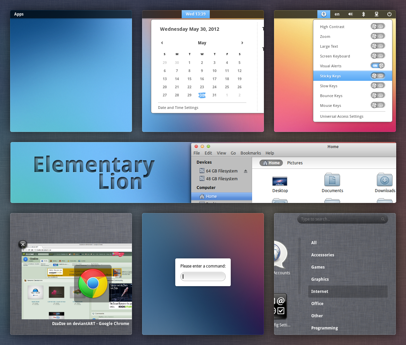Toggle Bounce Keys switch
The width and height of the screenshot is (406, 345).
(378, 95)
